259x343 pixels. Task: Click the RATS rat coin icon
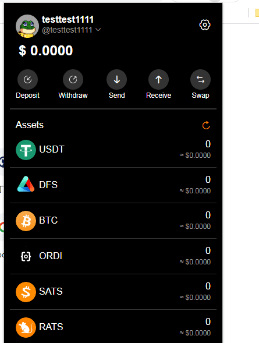26,327
